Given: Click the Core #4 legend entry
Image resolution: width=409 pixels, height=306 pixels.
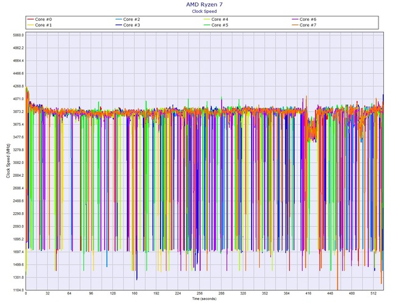Looking at the screenshot, I should coord(216,20).
